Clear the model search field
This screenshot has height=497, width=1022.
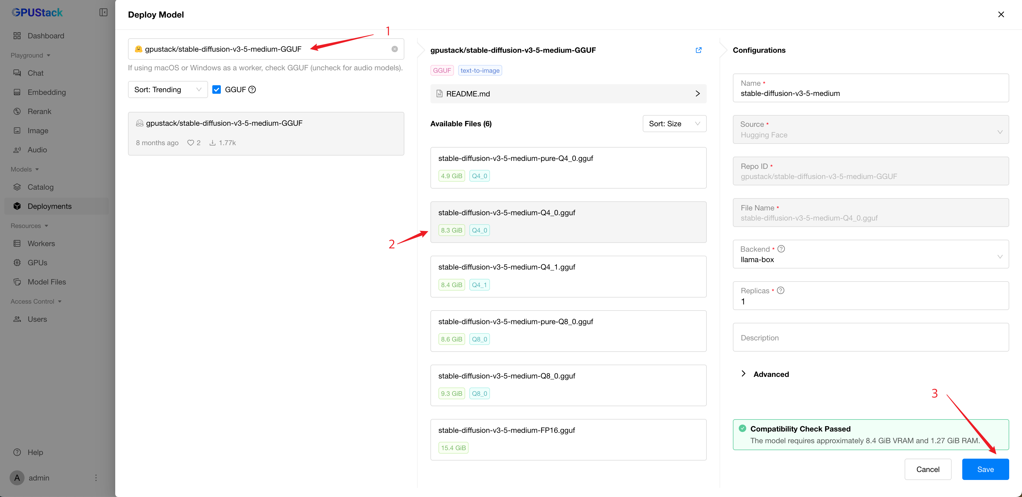pos(394,49)
